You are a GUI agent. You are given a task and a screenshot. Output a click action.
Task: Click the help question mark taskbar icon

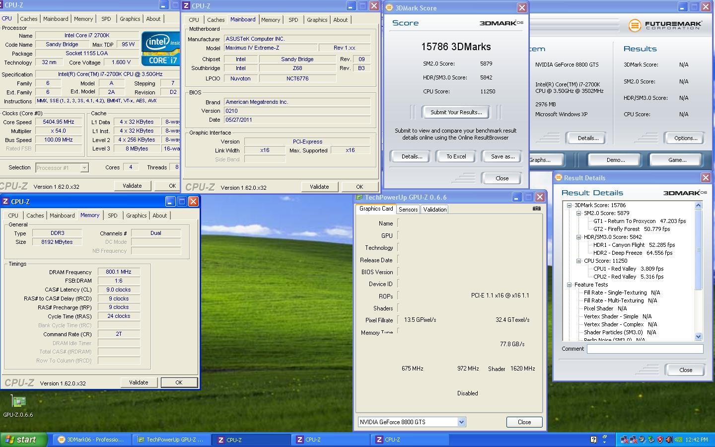coord(593,440)
